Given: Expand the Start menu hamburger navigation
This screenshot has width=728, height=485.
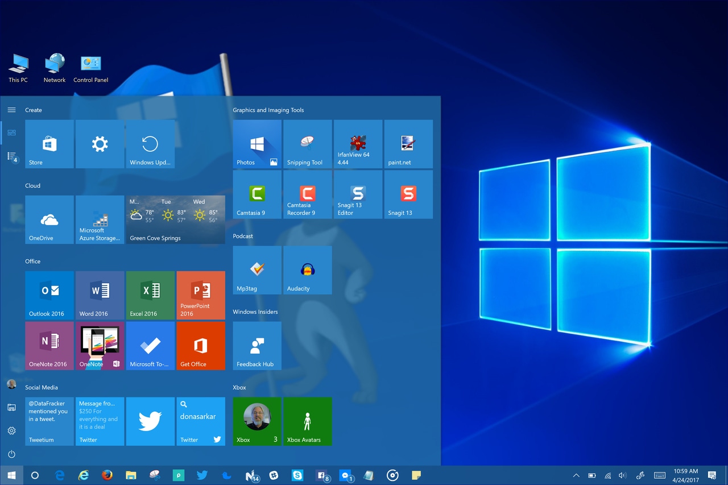Looking at the screenshot, I should click(11, 110).
